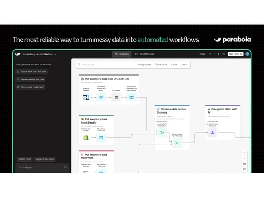The width and height of the screenshot is (264, 198).
Task: Zoom in using the plus canvas control
Action: tap(244, 153)
